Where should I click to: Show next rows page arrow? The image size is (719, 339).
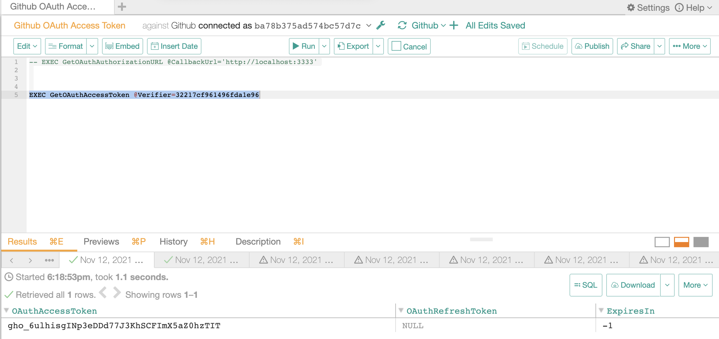pyautogui.click(x=117, y=292)
